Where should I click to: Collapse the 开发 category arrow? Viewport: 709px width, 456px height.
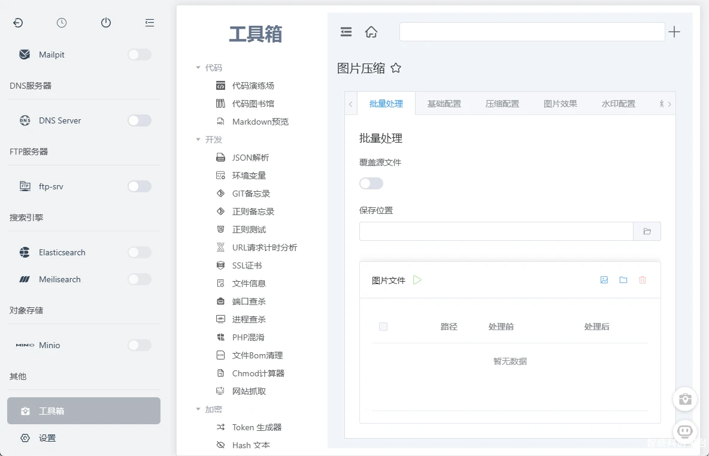coord(198,140)
